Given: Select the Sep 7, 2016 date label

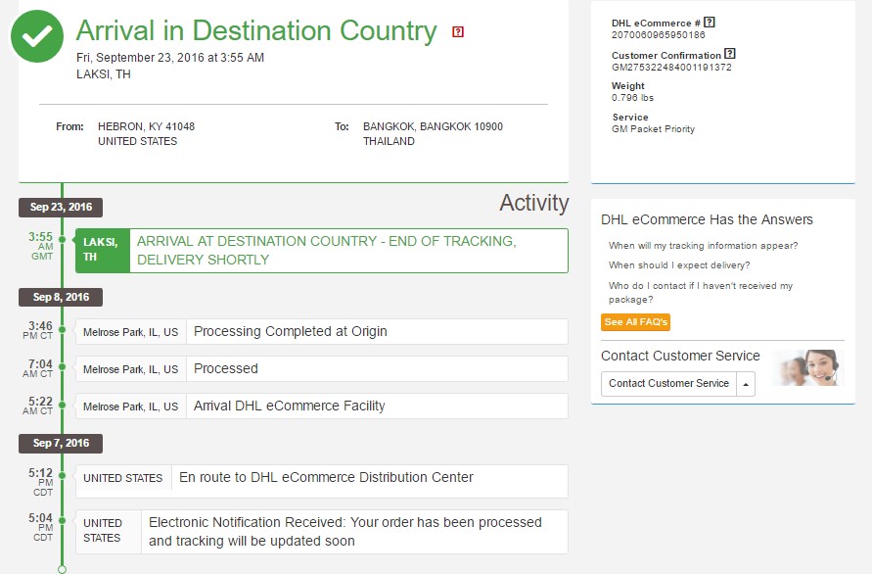Looking at the screenshot, I should (x=61, y=443).
